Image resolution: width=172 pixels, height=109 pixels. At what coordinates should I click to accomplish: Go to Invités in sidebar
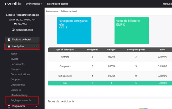coord(14,59)
